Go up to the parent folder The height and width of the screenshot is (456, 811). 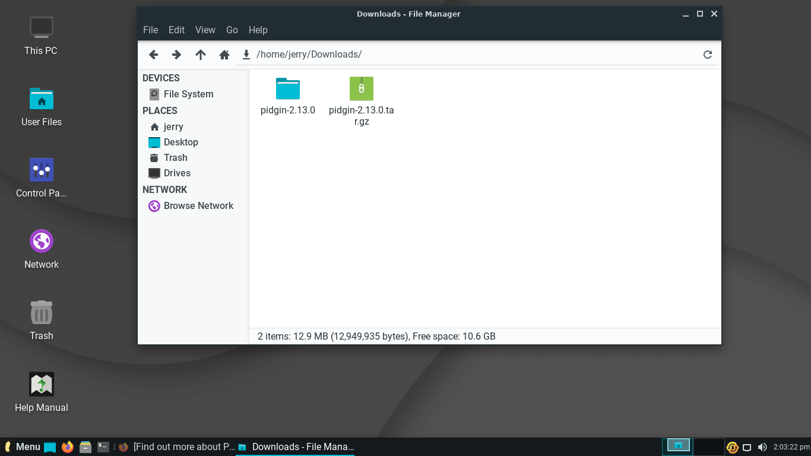coord(201,55)
